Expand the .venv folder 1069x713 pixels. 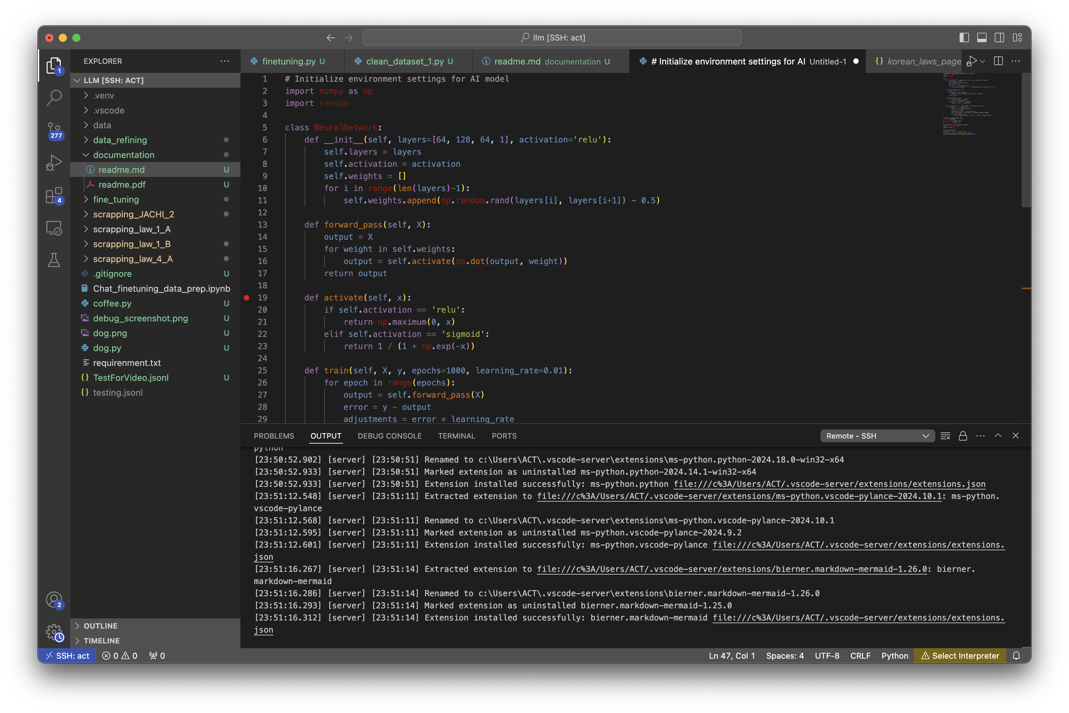(x=155, y=96)
